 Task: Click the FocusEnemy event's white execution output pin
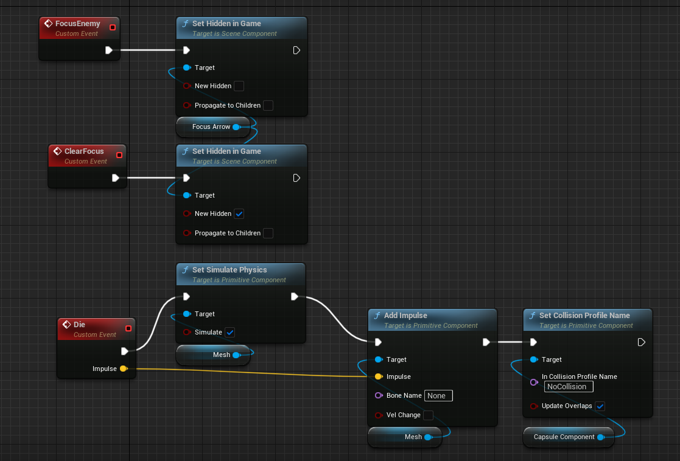click(x=109, y=50)
